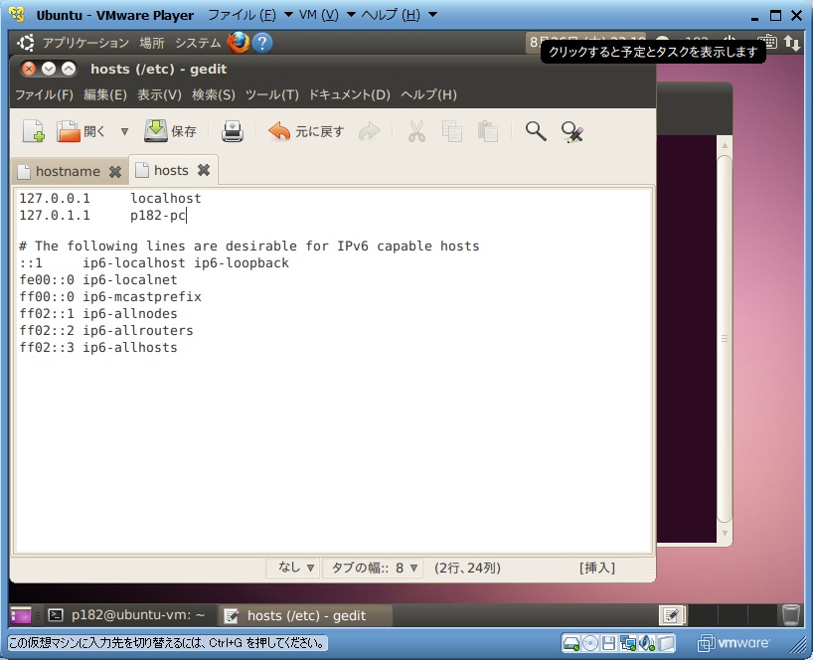The width and height of the screenshot is (813, 660).
Task: Click the VMware hard disk device icon
Action: [570, 643]
